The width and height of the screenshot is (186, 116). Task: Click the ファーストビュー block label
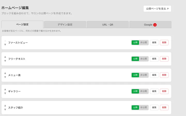pos(18,43)
